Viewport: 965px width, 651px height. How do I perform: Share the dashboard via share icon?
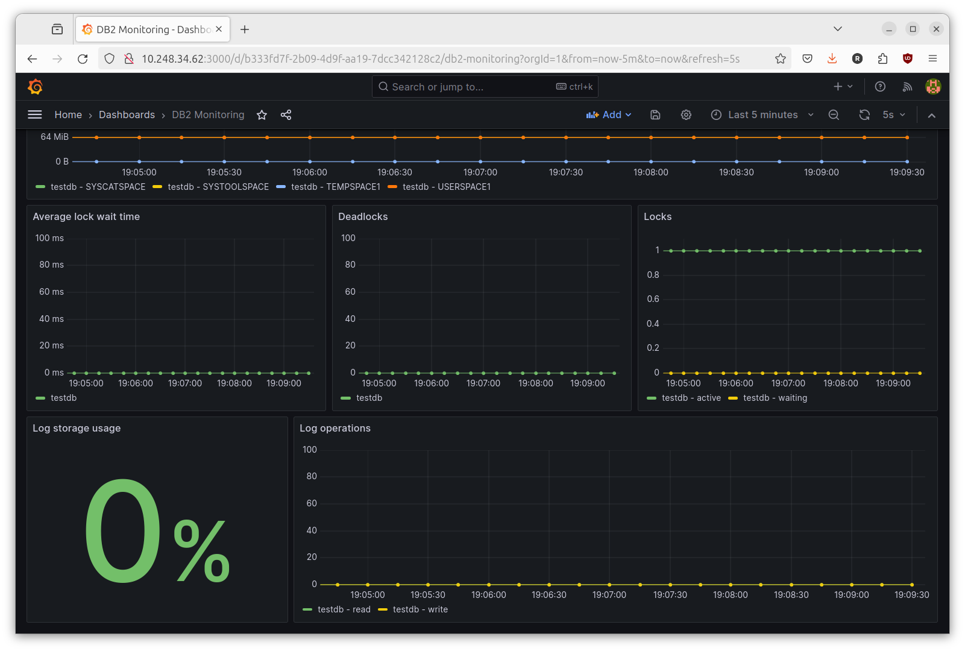pos(286,115)
